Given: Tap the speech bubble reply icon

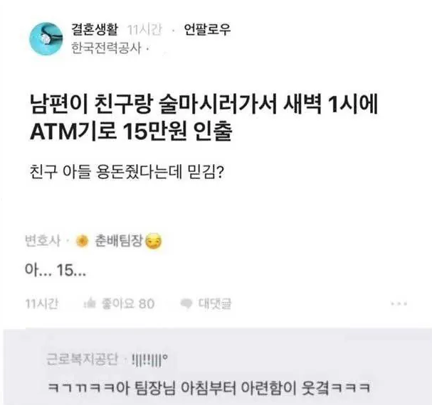Looking at the screenshot, I should [186, 304].
